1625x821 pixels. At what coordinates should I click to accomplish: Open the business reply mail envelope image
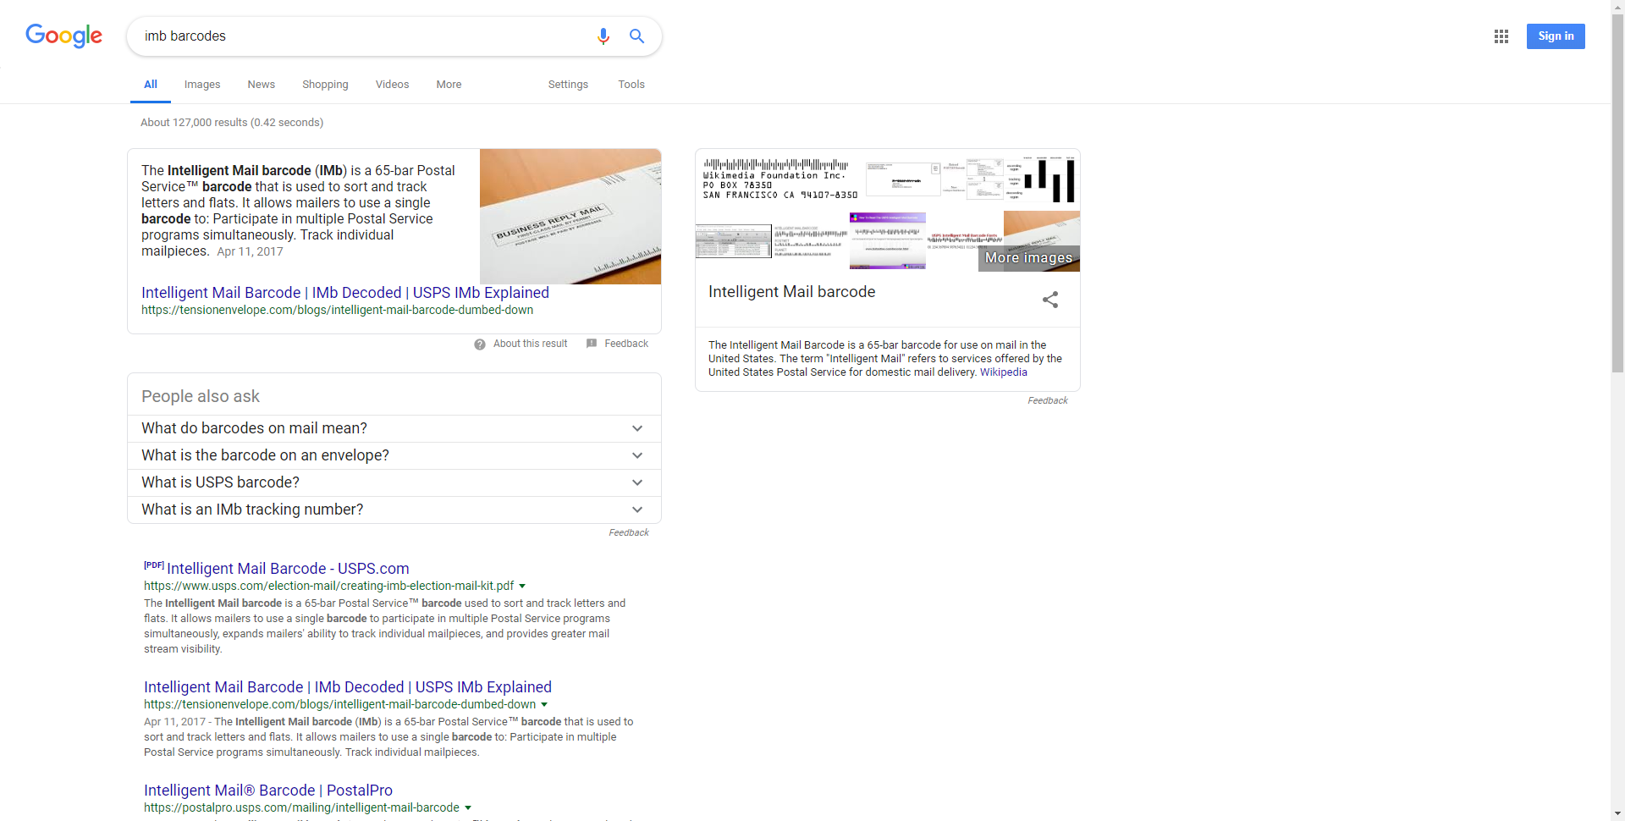[x=570, y=217]
